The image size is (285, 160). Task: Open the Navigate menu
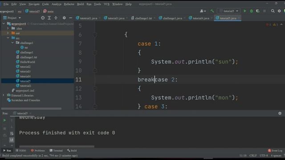coord(34,4)
